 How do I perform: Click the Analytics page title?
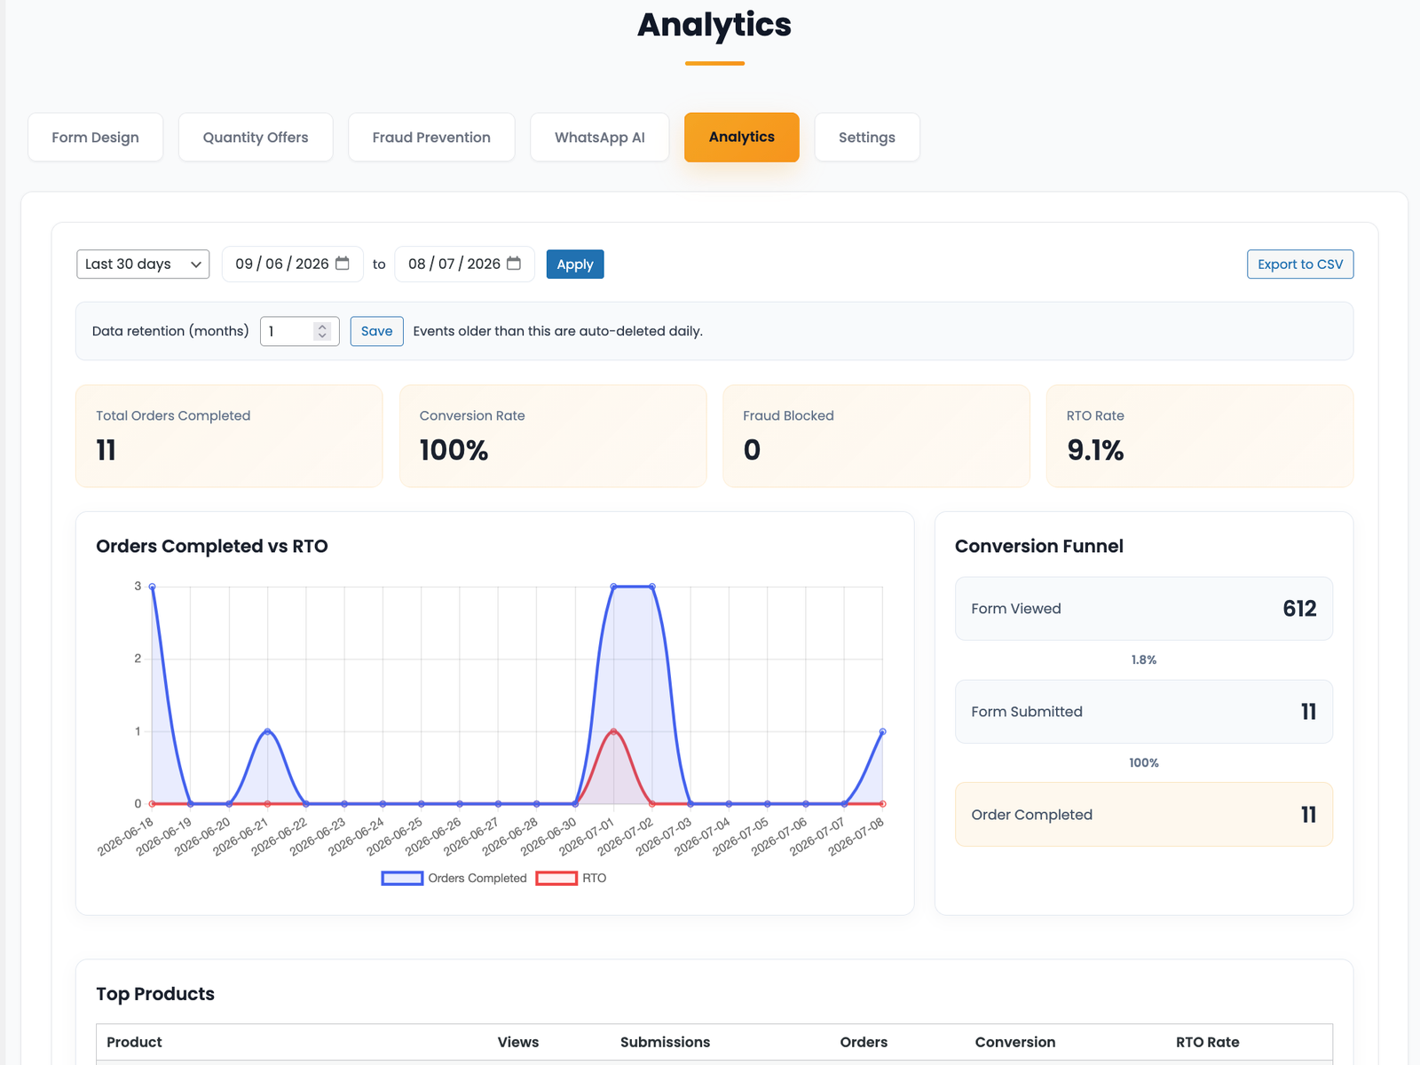point(714,25)
